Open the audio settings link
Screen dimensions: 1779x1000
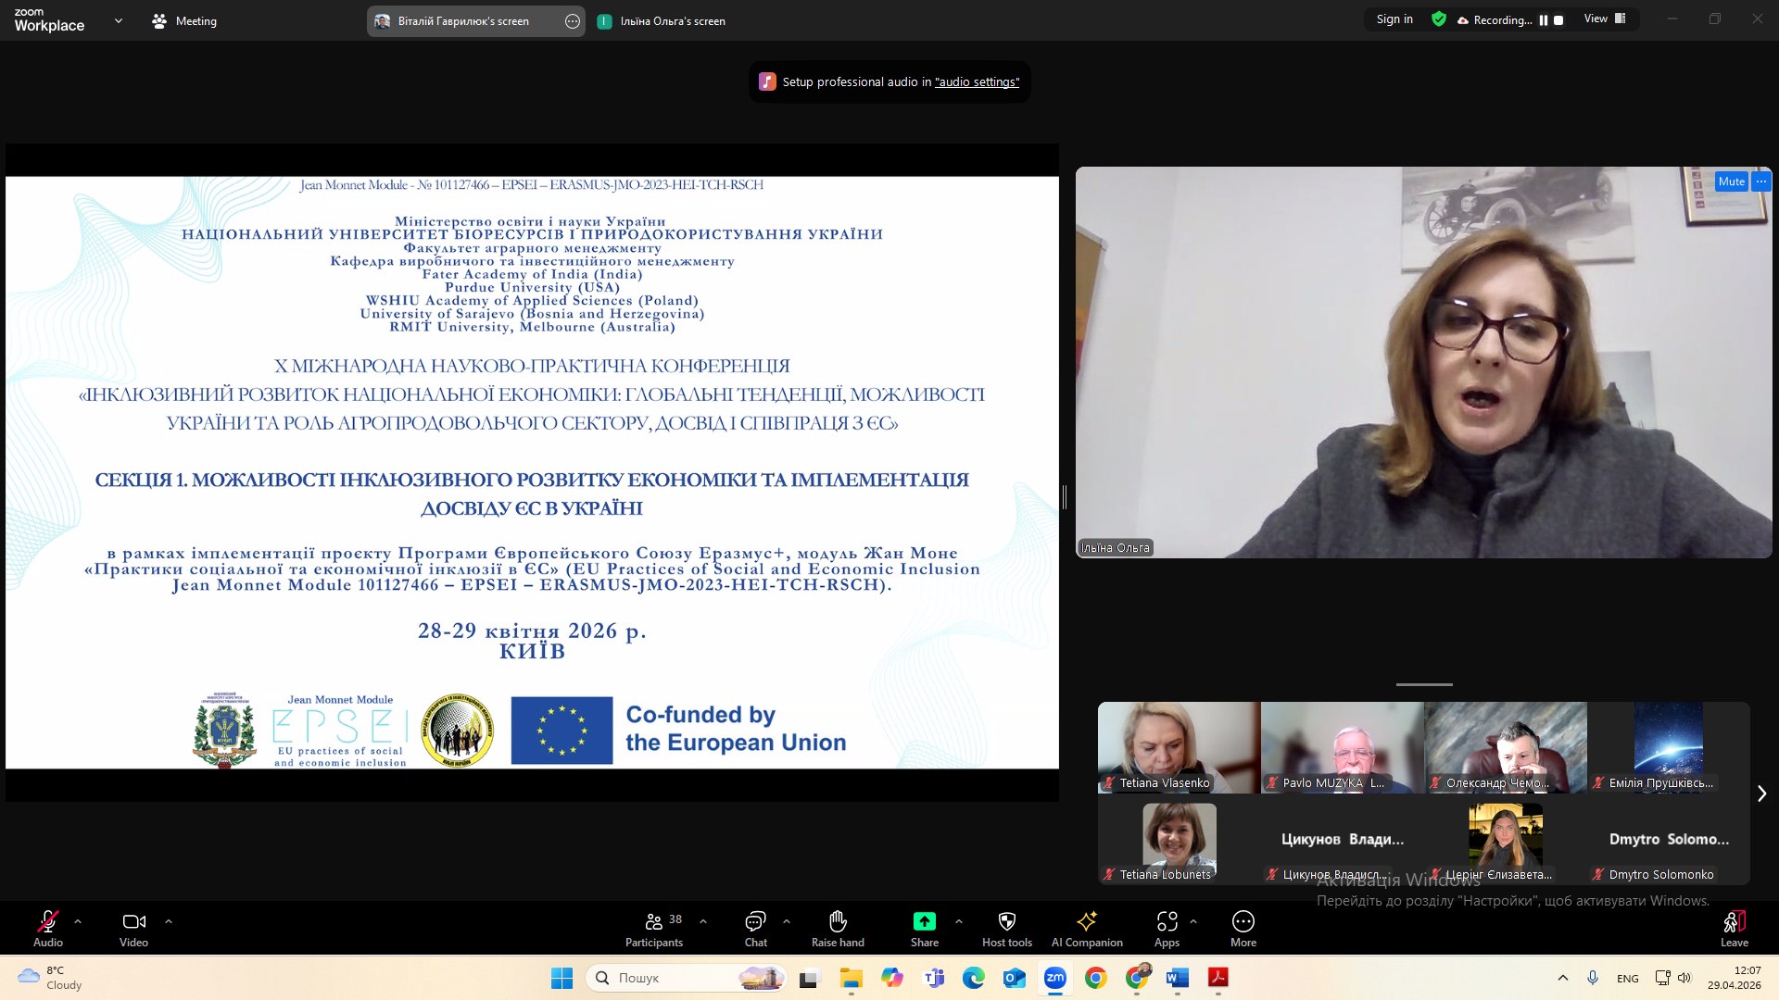click(x=978, y=81)
